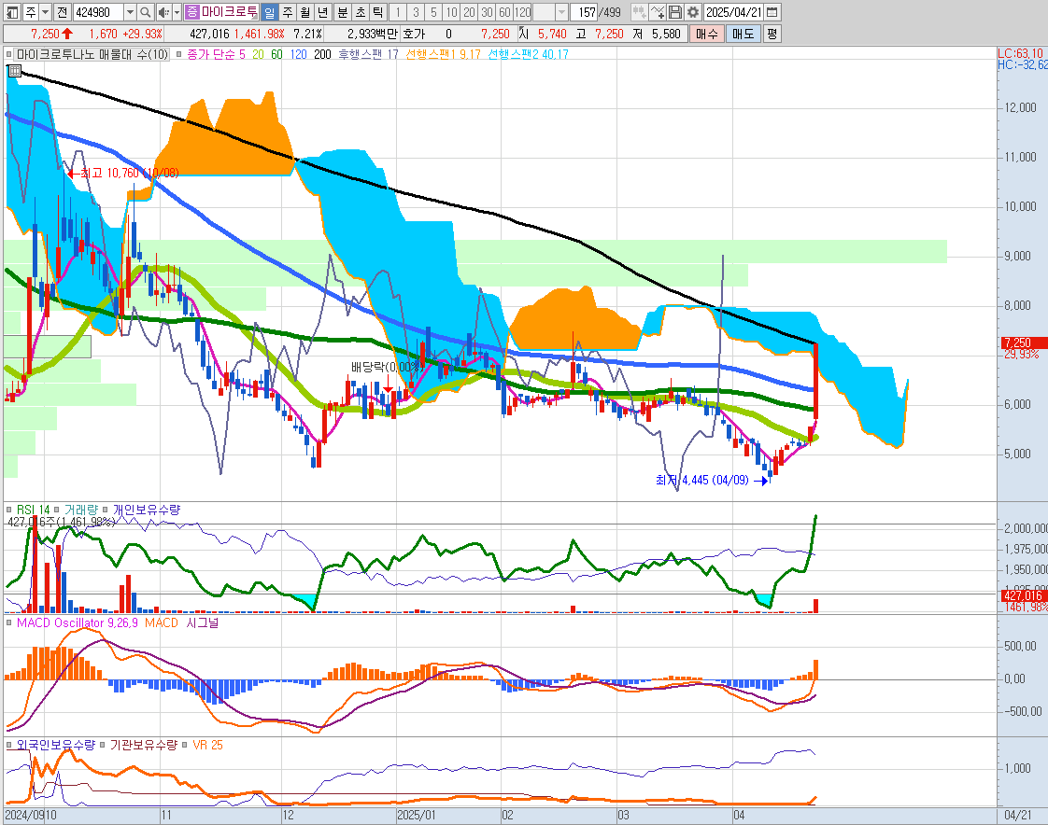Click the purple 종 stock type badge
This screenshot has width=1048, height=825.
coord(191,12)
